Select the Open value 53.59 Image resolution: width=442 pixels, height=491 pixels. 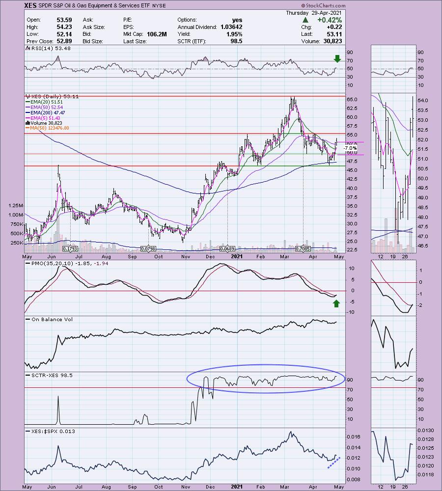click(64, 20)
